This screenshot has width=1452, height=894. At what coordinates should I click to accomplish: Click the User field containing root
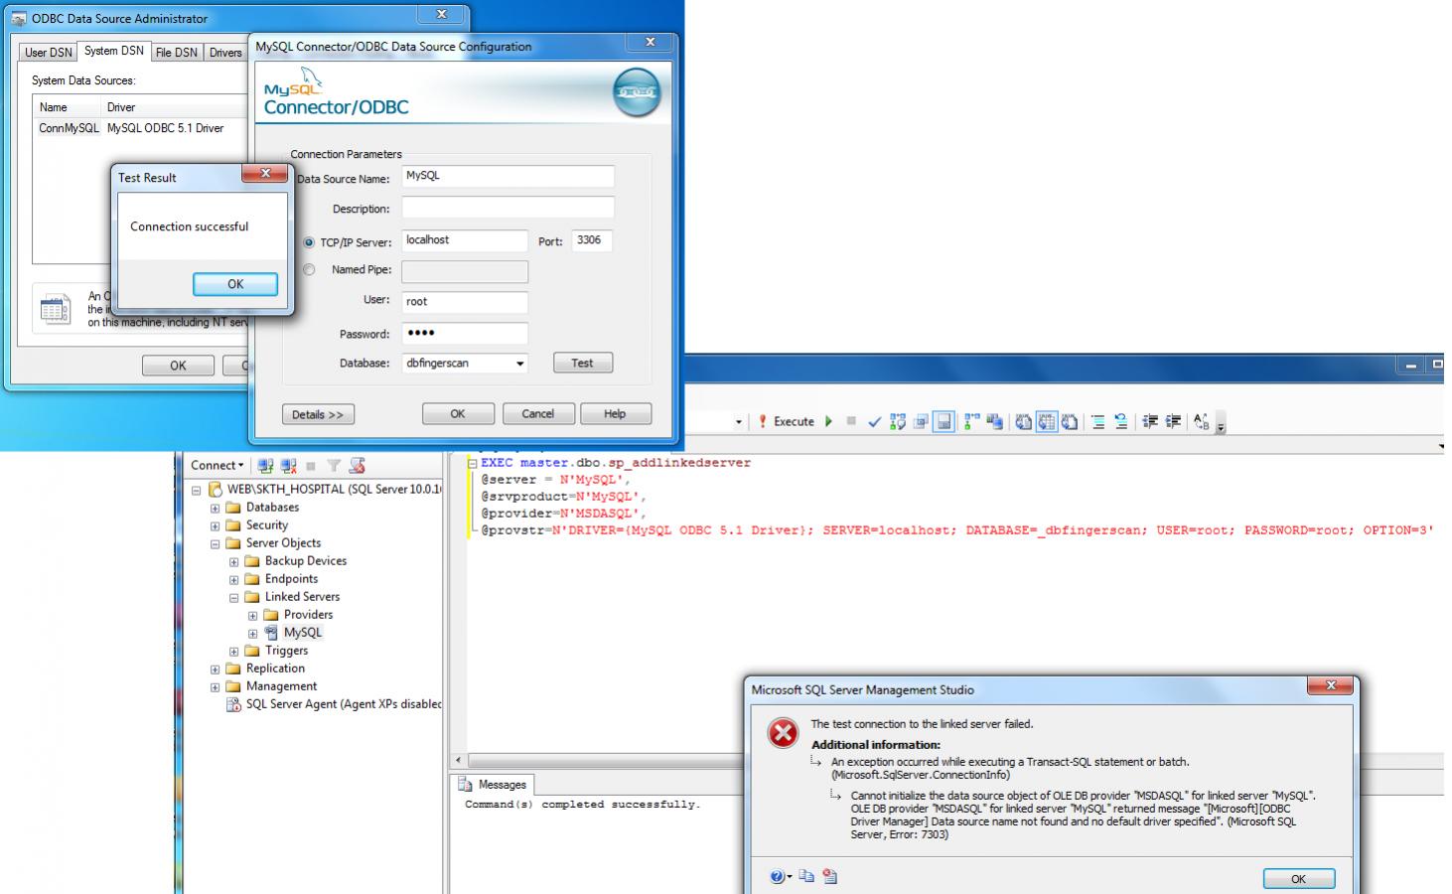coord(465,302)
